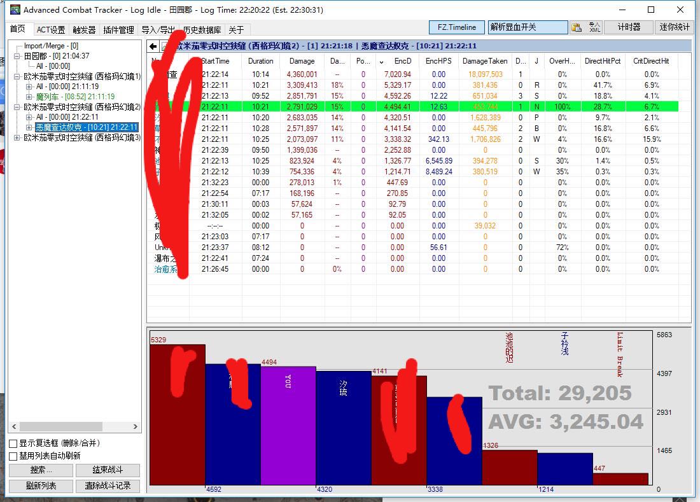Sort by Duration column header

pyautogui.click(x=261, y=61)
